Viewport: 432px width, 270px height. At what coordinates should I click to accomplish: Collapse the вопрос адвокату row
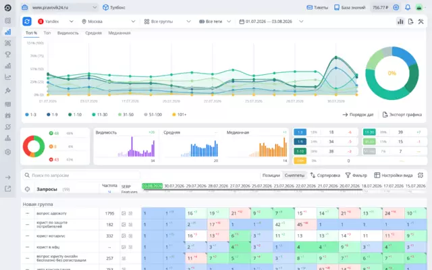(x=27, y=213)
